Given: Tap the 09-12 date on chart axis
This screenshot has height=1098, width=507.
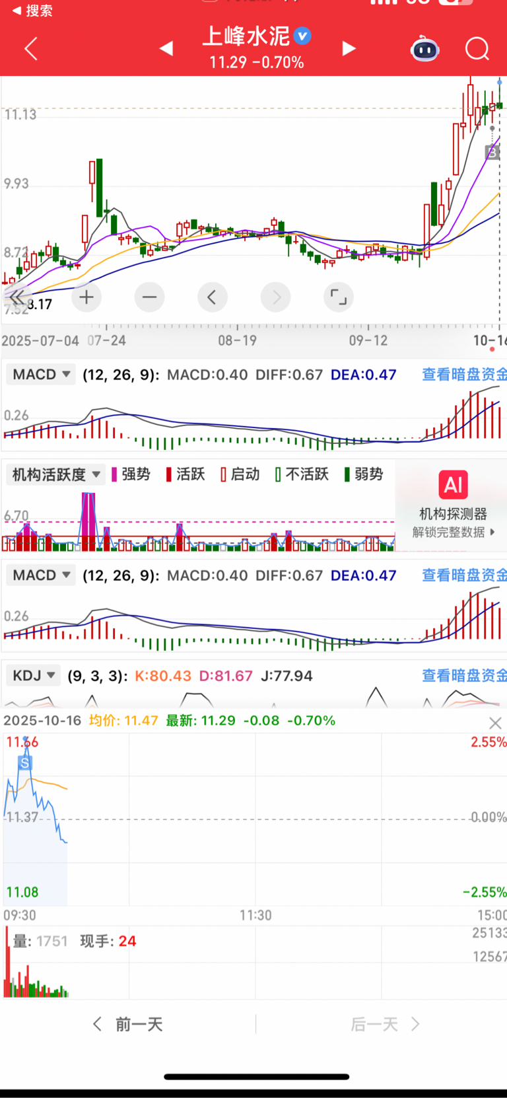Looking at the screenshot, I should click(x=368, y=340).
